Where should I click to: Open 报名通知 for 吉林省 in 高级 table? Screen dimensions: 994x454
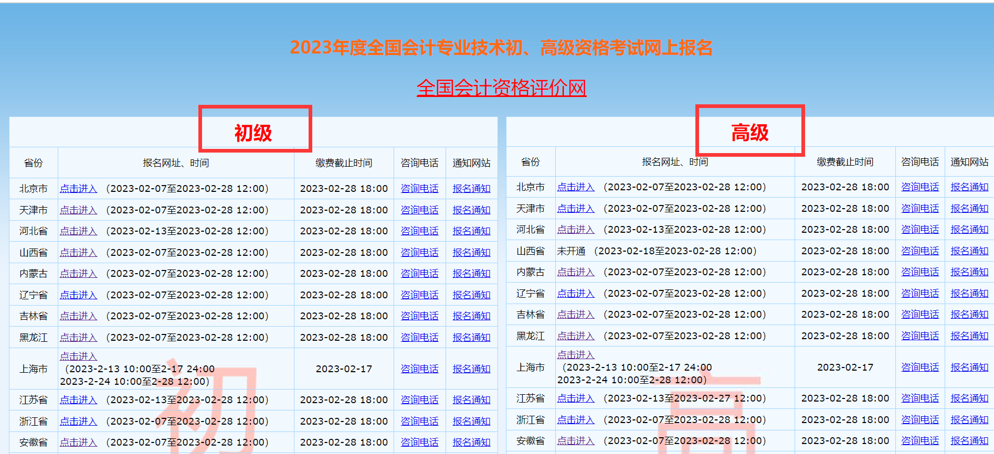click(x=969, y=315)
